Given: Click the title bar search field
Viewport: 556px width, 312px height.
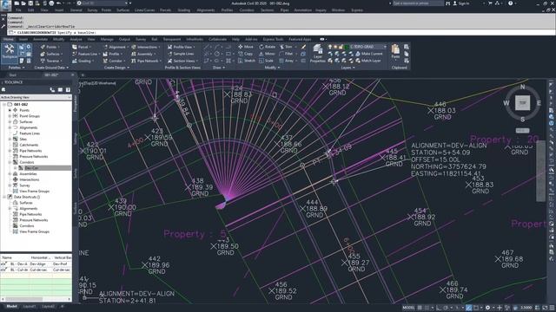Looking at the screenshot, I should (x=418, y=3).
